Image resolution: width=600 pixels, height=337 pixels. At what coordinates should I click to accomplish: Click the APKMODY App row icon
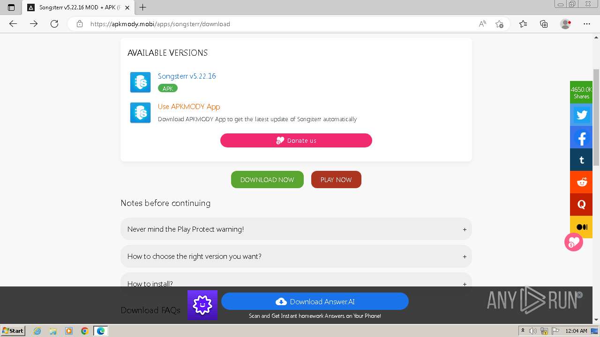pyautogui.click(x=140, y=113)
